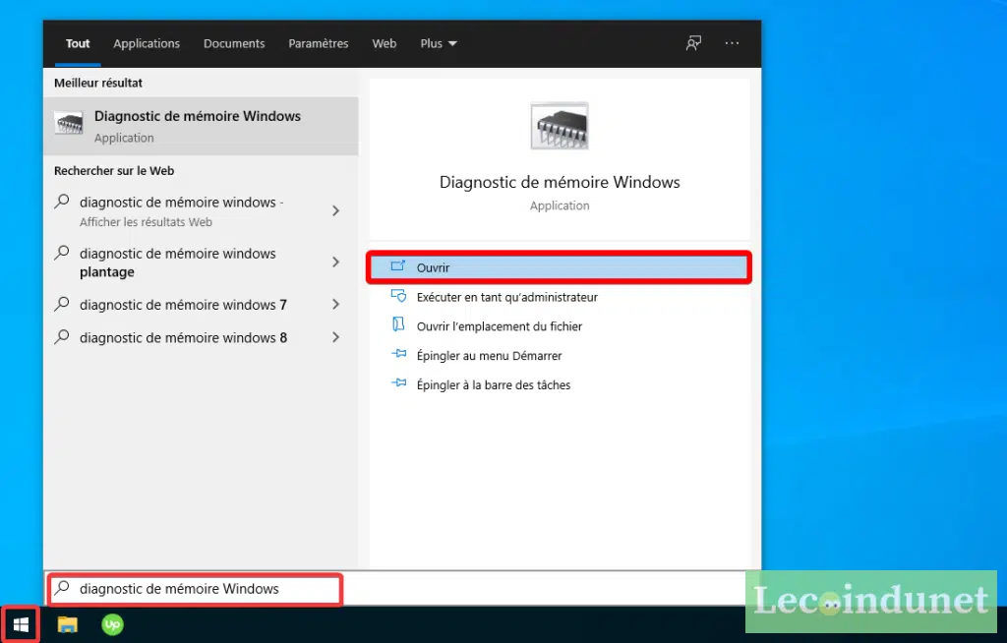Switch to the Tout tab
Screen dimensions: 1007x643
[x=78, y=43]
